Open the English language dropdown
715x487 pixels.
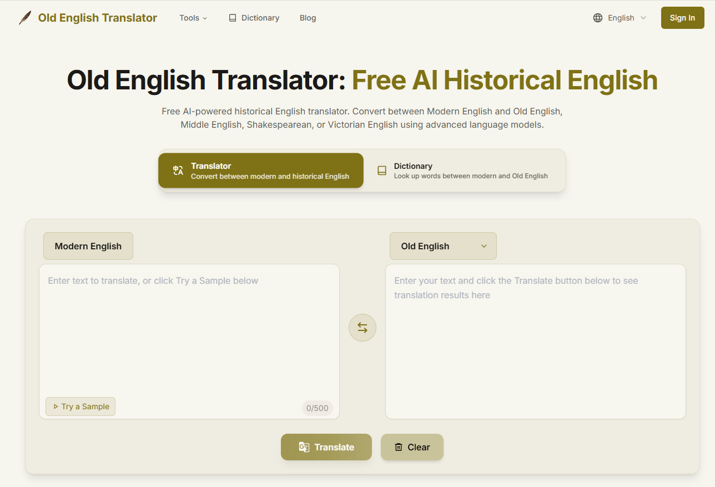point(620,18)
